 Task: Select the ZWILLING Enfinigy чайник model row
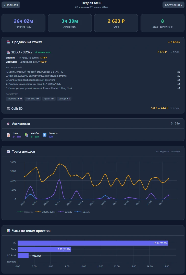[93, 76]
